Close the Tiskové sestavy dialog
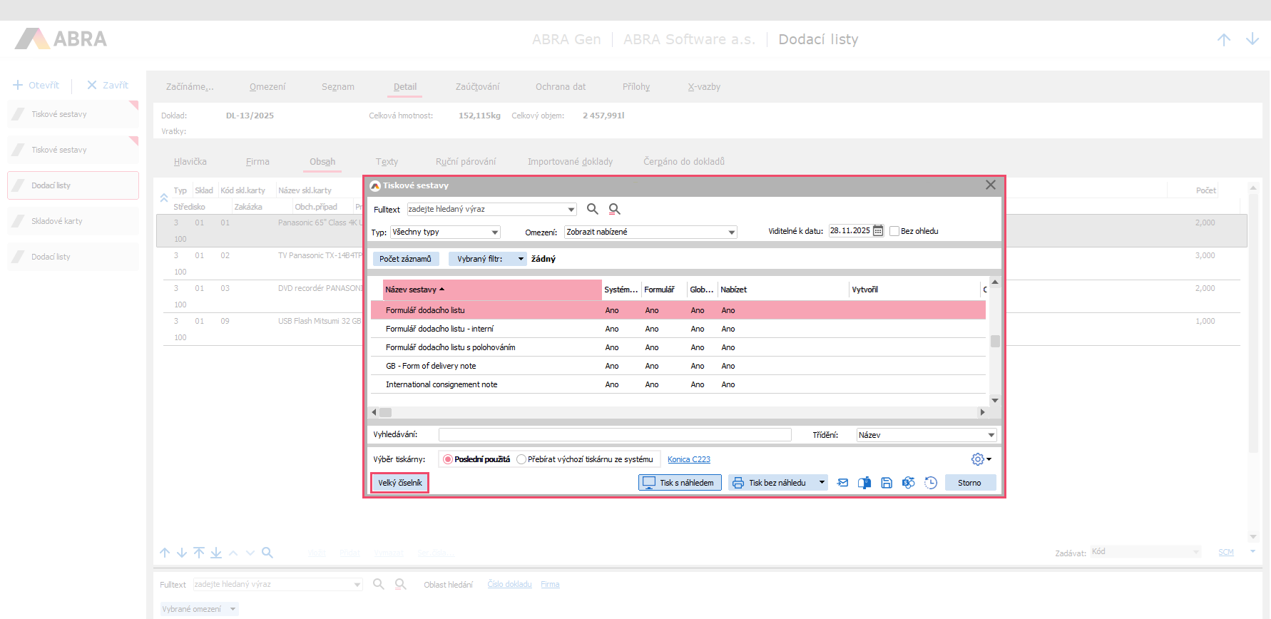The width and height of the screenshot is (1271, 619). click(991, 185)
